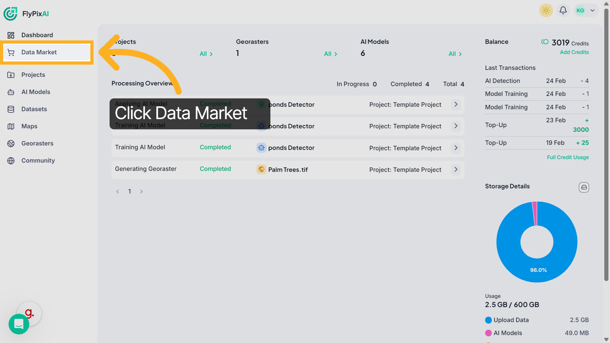The height and width of the screenshot is (343, 610).
Task: View All Georasters link
Action: click(330, 54)
